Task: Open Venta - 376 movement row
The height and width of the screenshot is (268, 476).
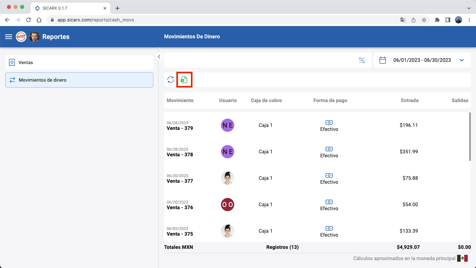Action: pos(180,208)
